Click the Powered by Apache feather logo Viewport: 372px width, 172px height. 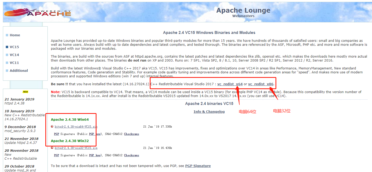(x=37, y=12)
